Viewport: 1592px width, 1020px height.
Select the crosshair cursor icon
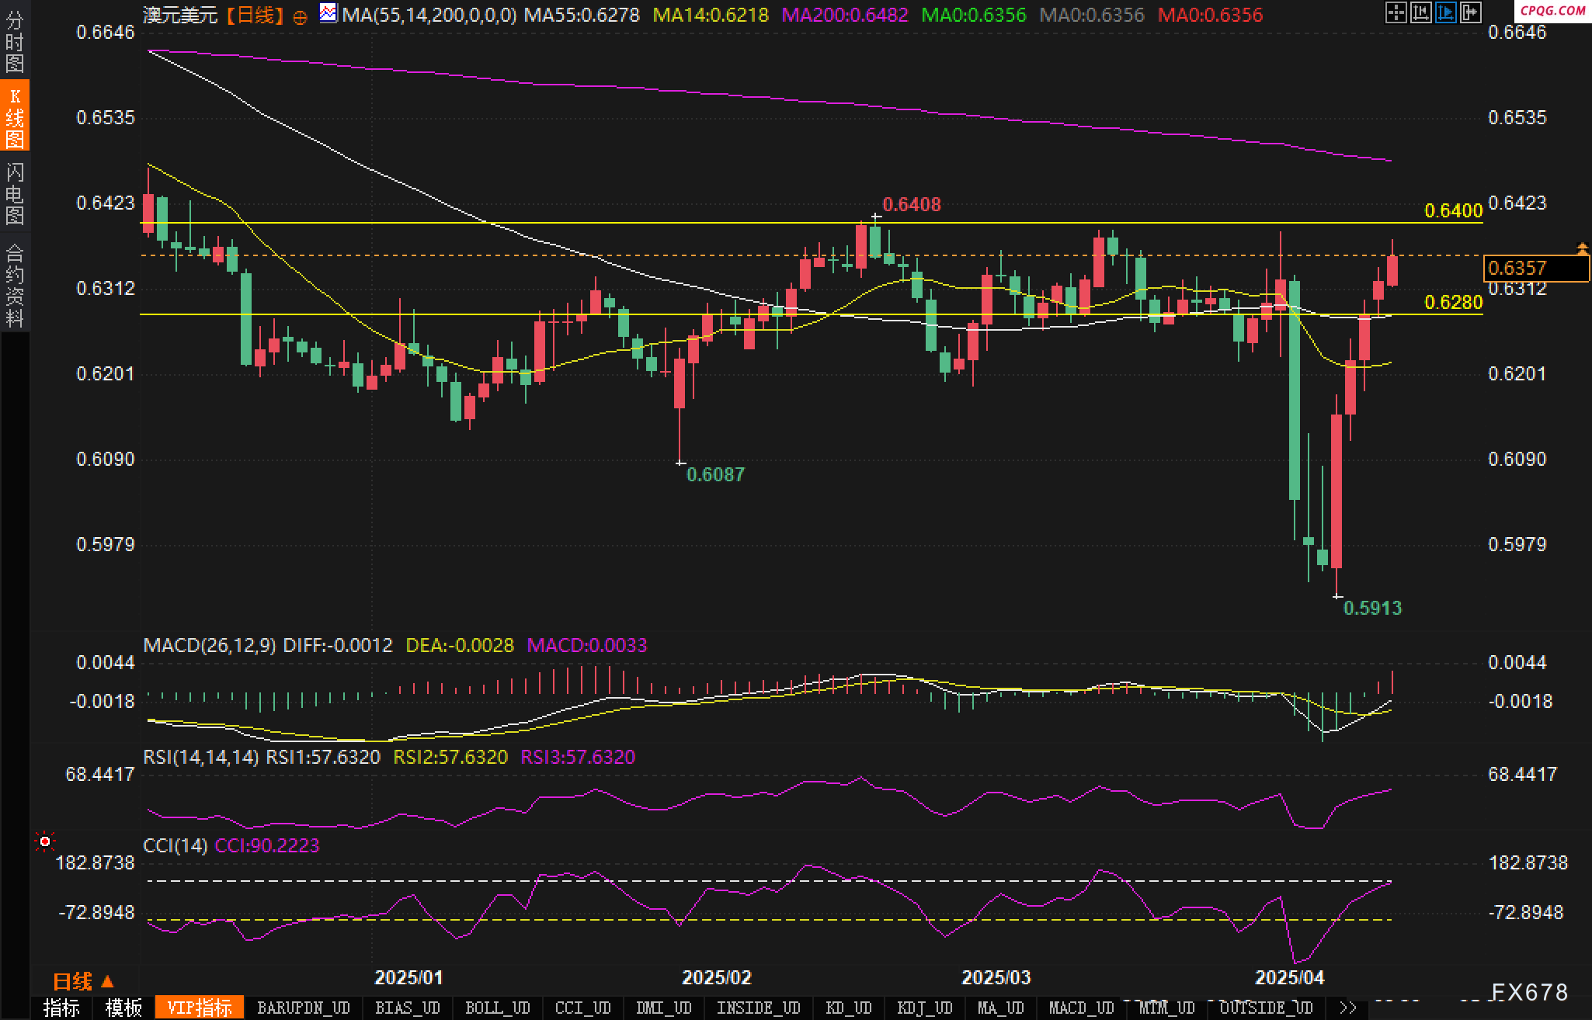tap(1396, 12)
